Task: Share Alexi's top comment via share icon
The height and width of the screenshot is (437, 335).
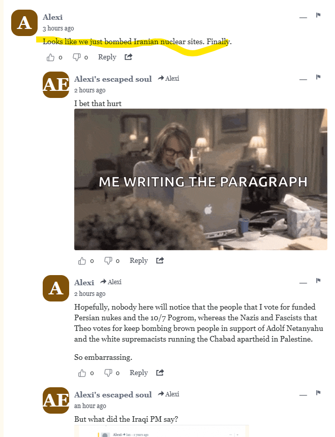Action: 129,57
